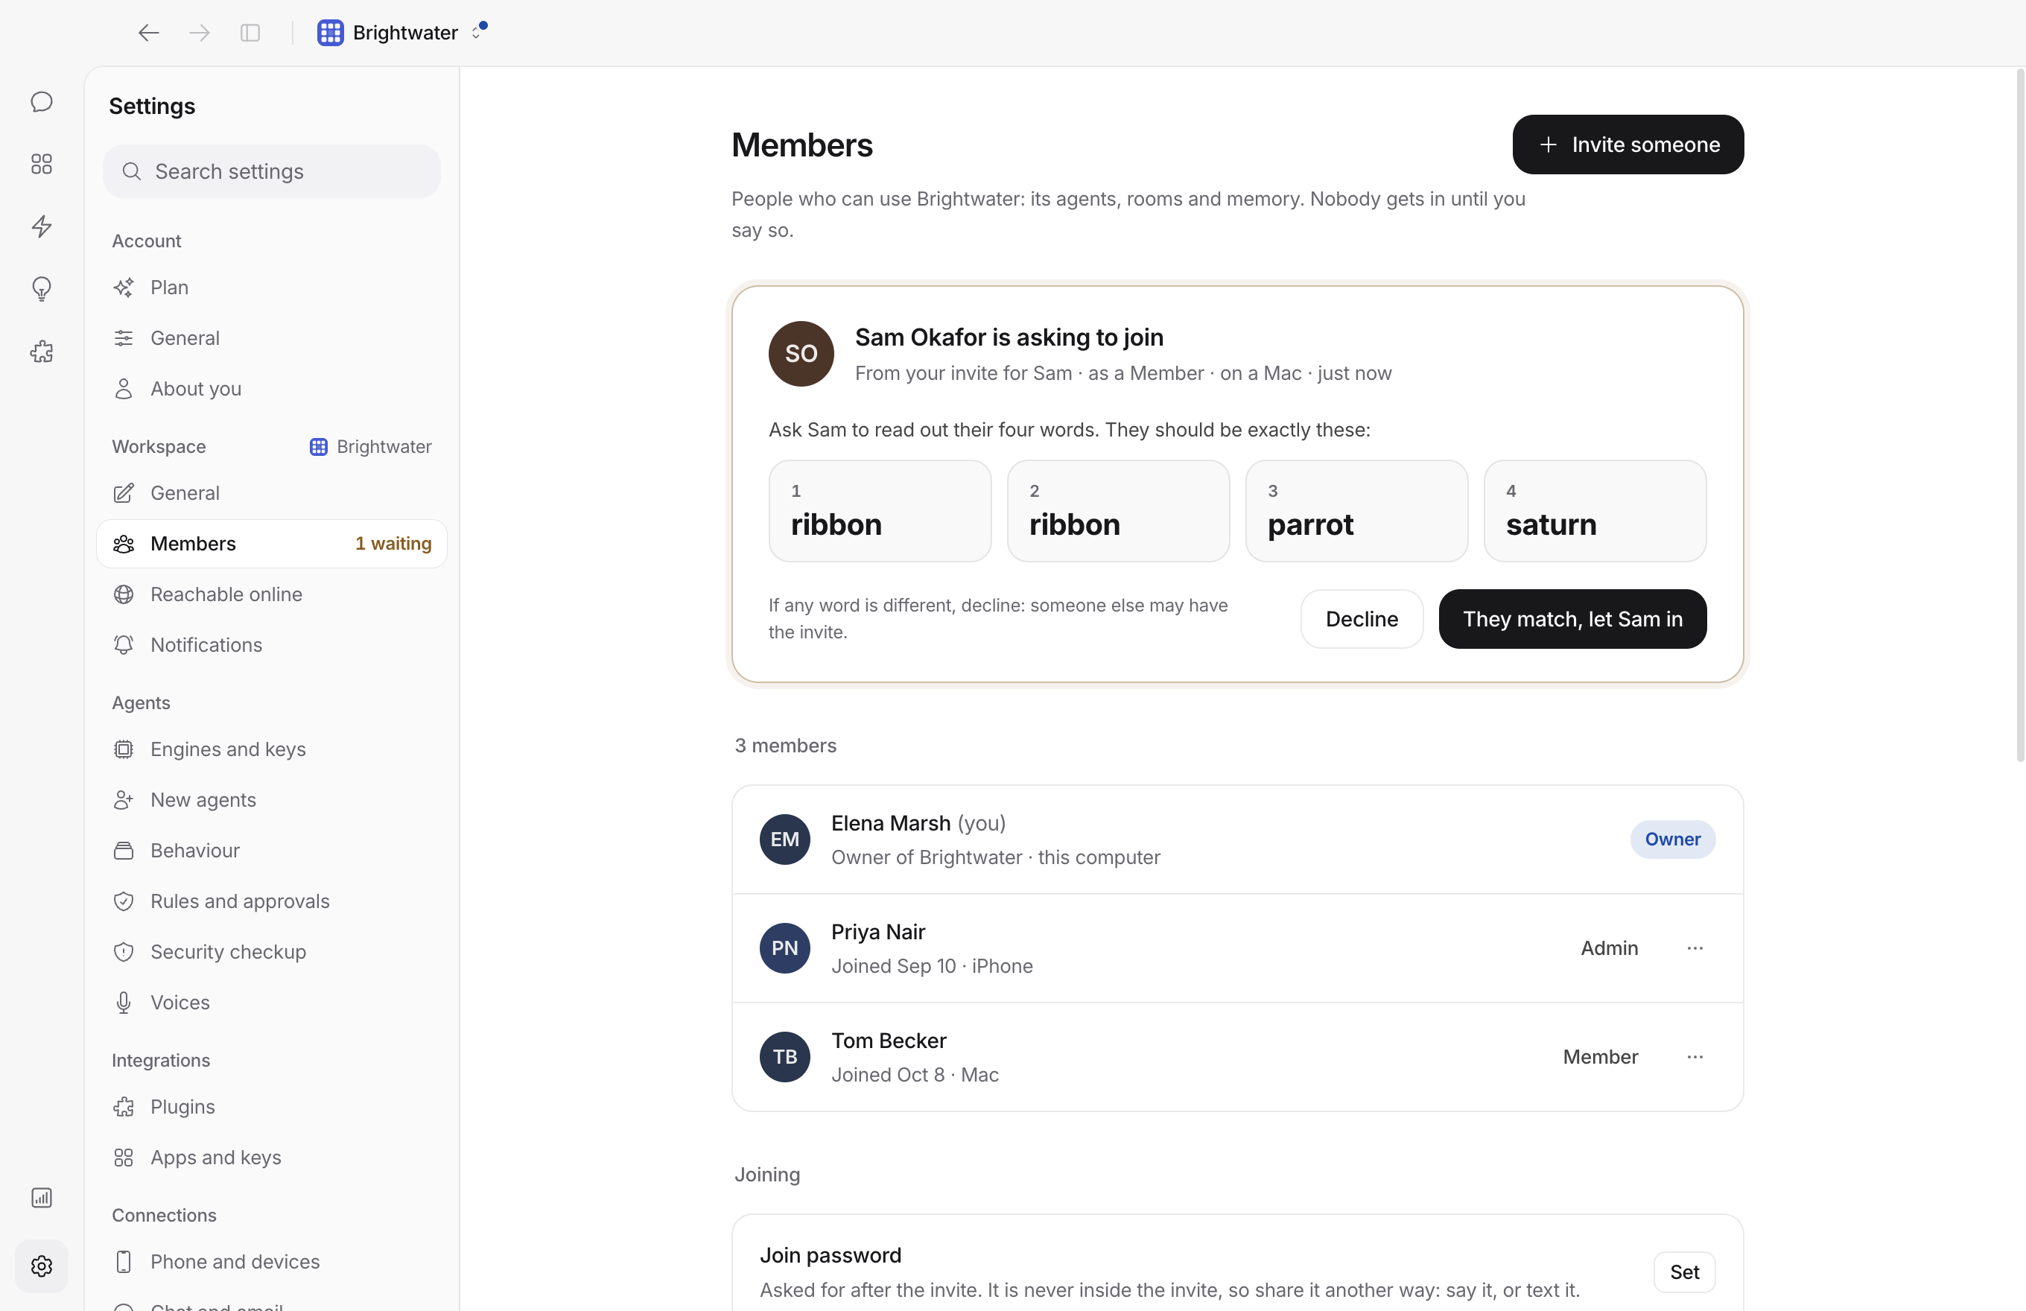This screenshot has height=1311, width=2026.
Task: Open Notifications settings
Action: point(272,644)
